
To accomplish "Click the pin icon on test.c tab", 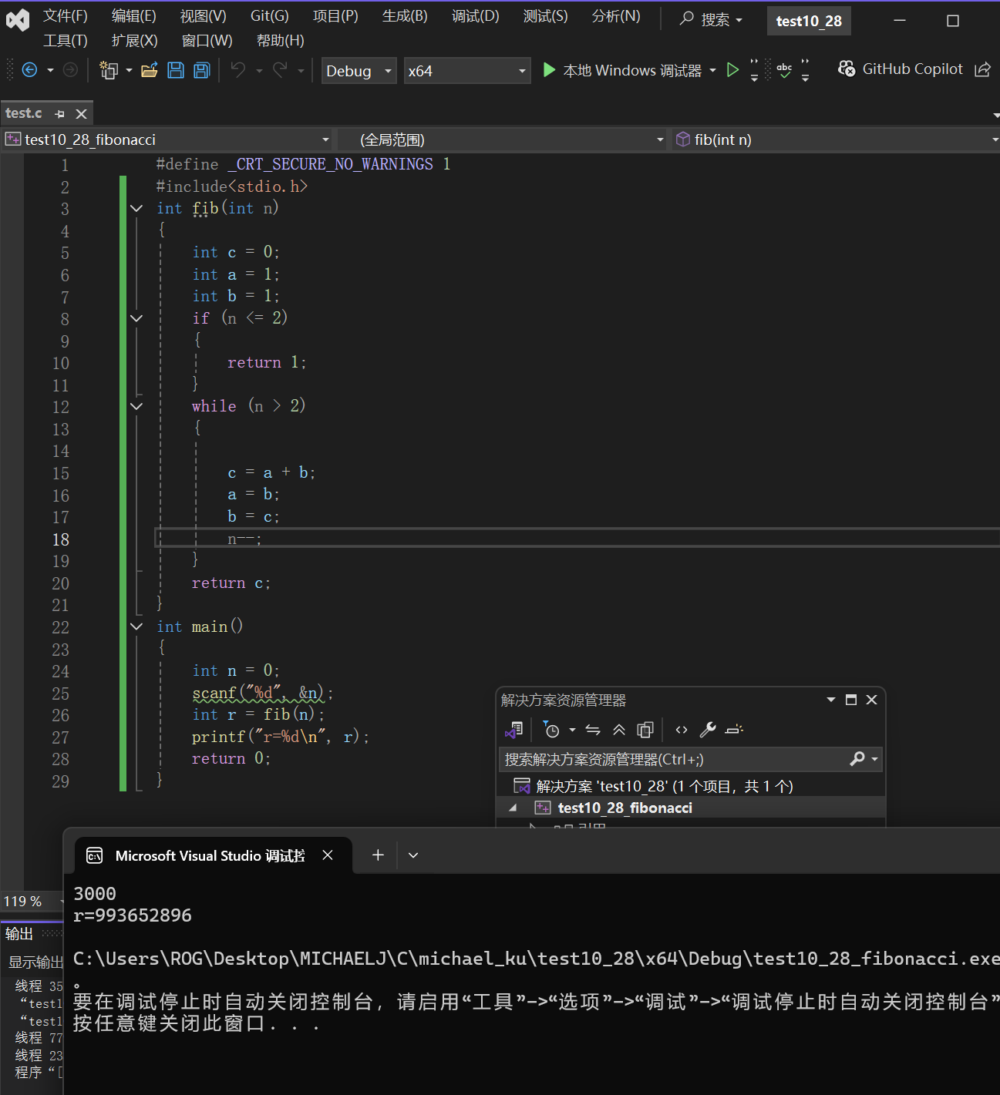I will [x=60, y=114].
